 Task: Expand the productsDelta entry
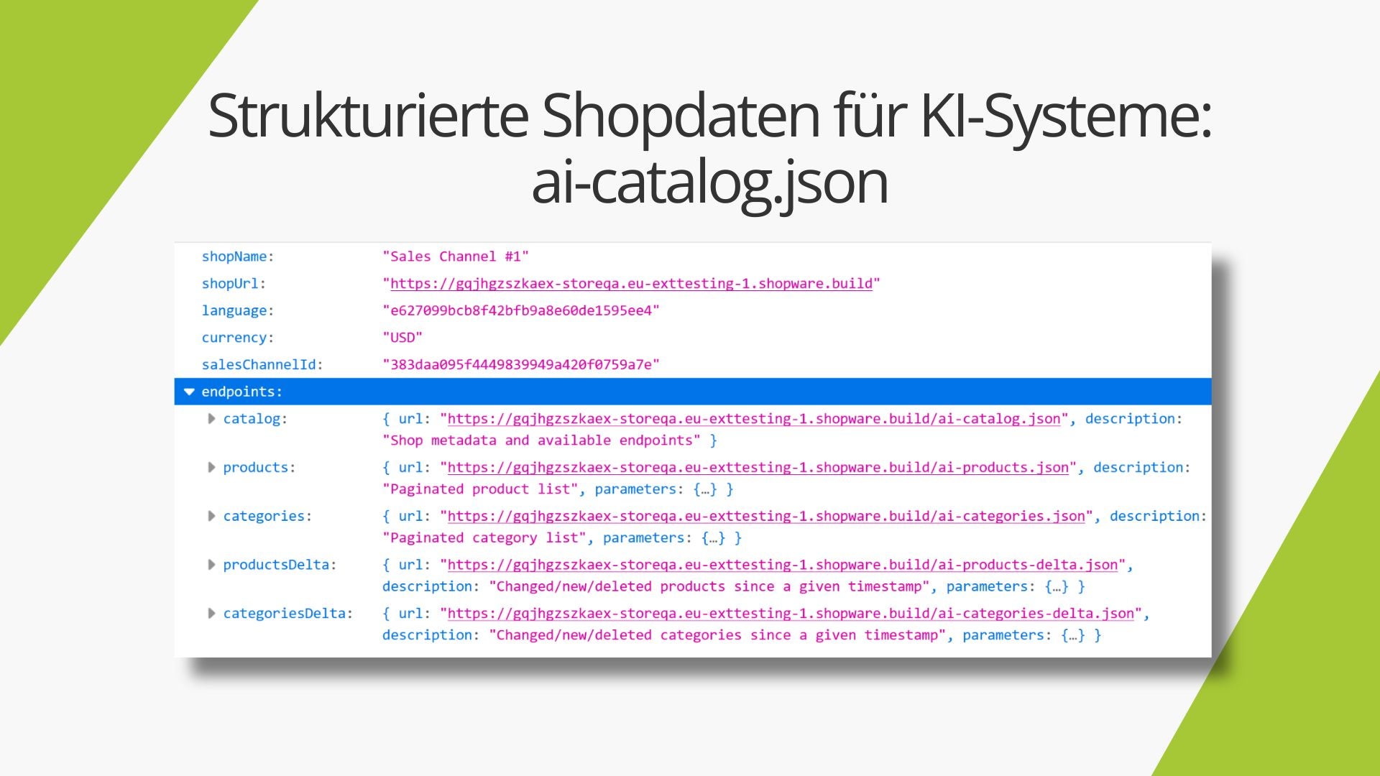pyautogui.click(x=211, y=565)
